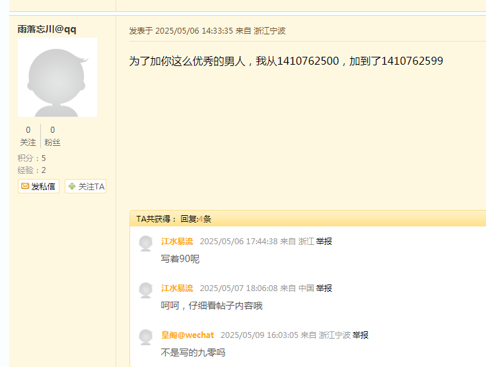View 雨落忘川@qq large avatar image
Screen dimensions: 486x367
click(x=57, y=77)
